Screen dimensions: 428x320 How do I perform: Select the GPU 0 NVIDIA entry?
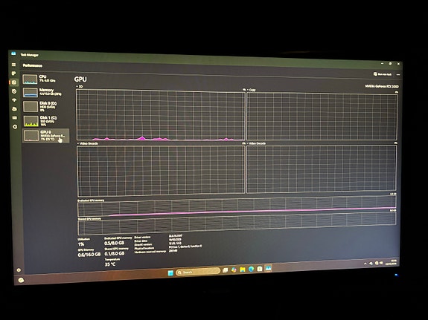point(45,135)
